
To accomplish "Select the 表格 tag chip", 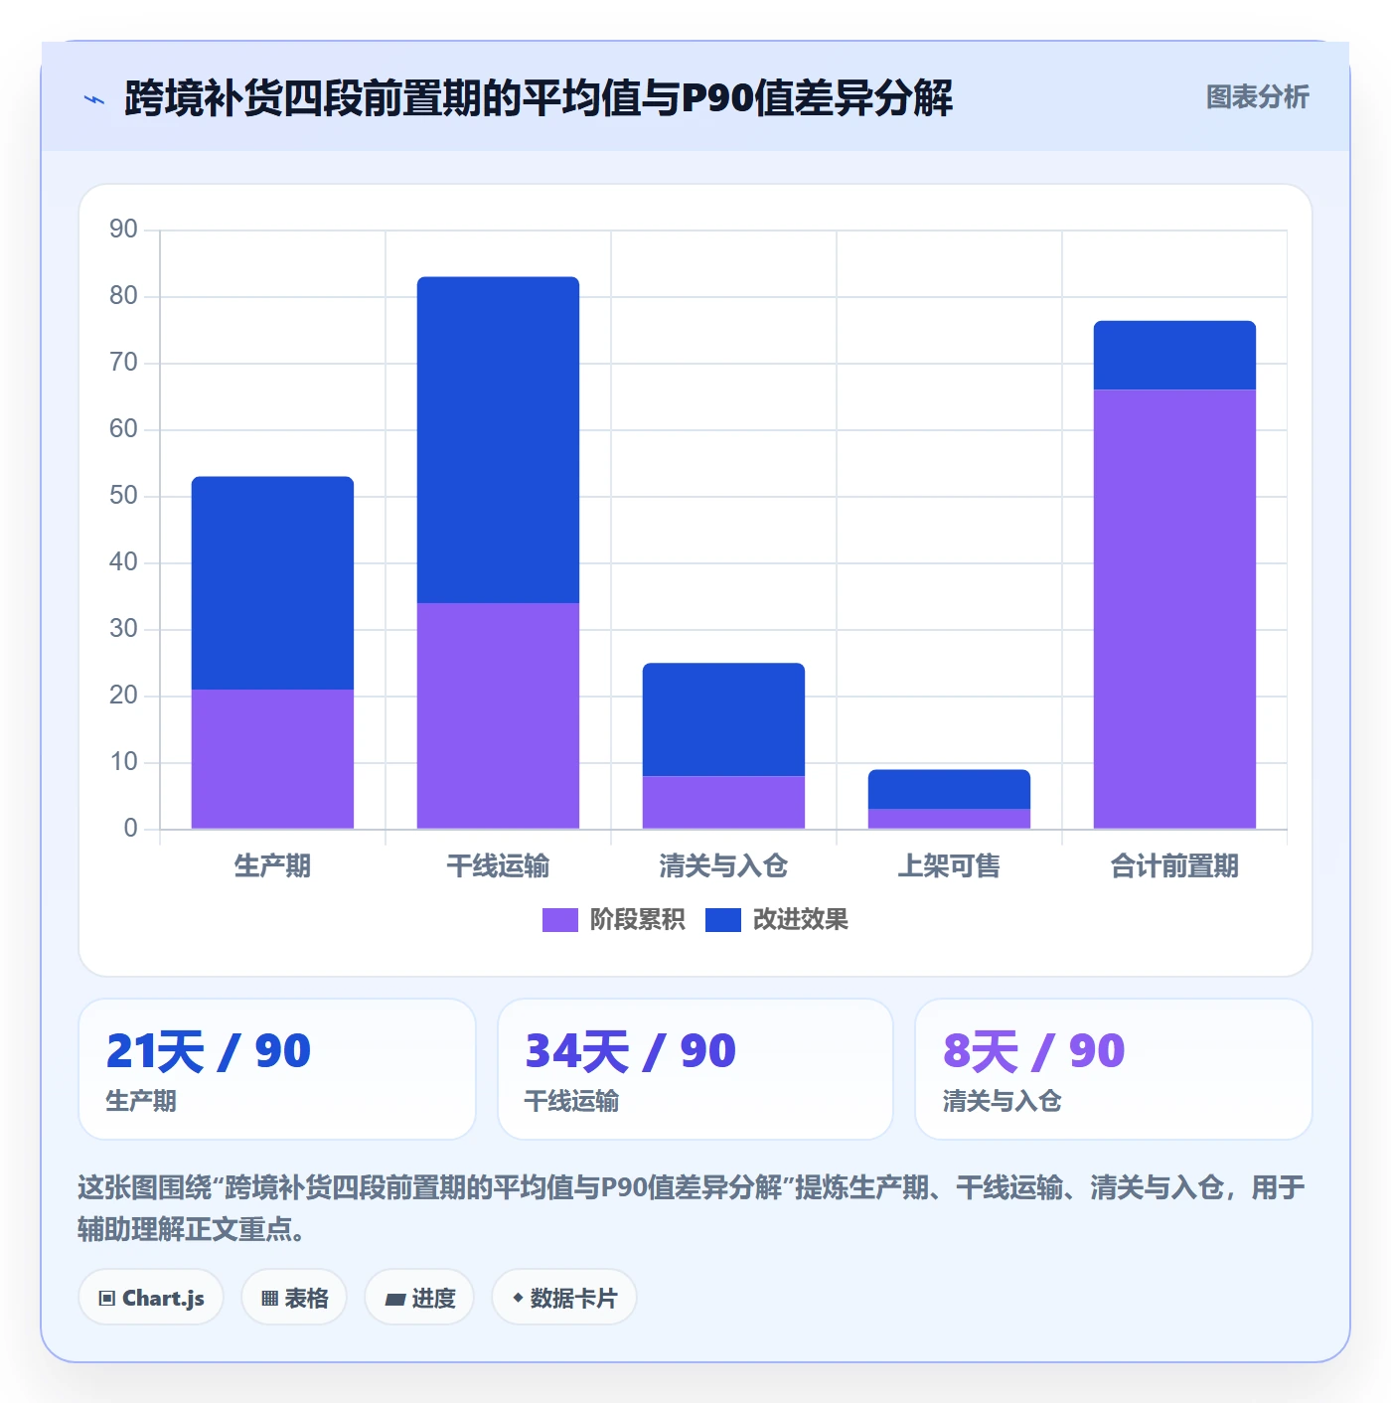I will pos(294,1298).
